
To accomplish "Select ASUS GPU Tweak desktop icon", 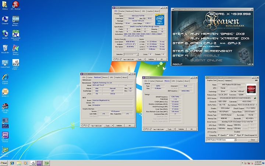I will (x=5, y=108).
